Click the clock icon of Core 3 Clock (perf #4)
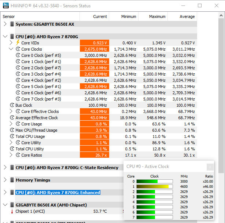The width and height of the screenshot is (225, 223). tap(18, 74)
